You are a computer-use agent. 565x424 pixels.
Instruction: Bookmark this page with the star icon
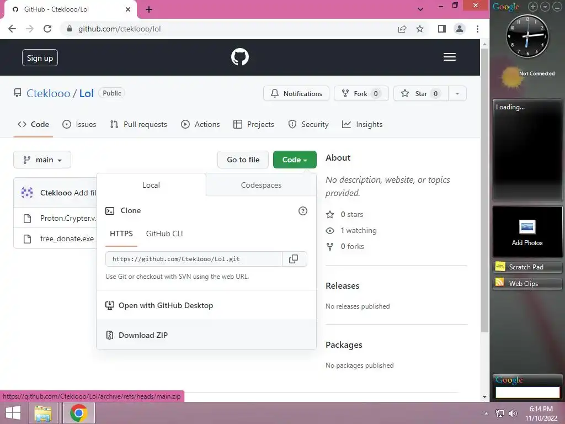click(420, 29)
